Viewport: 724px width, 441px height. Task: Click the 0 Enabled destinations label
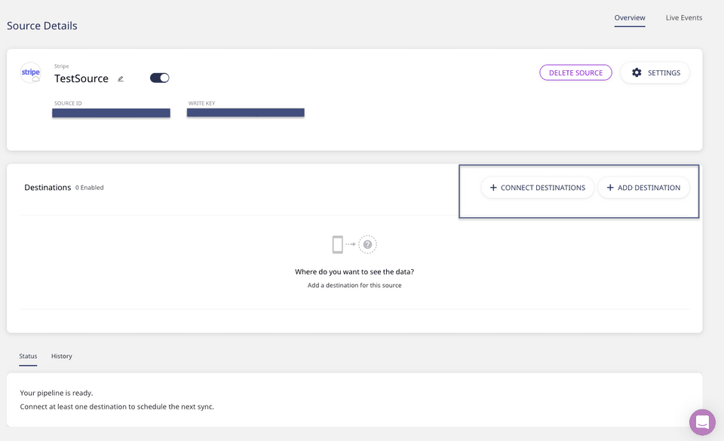point(90,188)
